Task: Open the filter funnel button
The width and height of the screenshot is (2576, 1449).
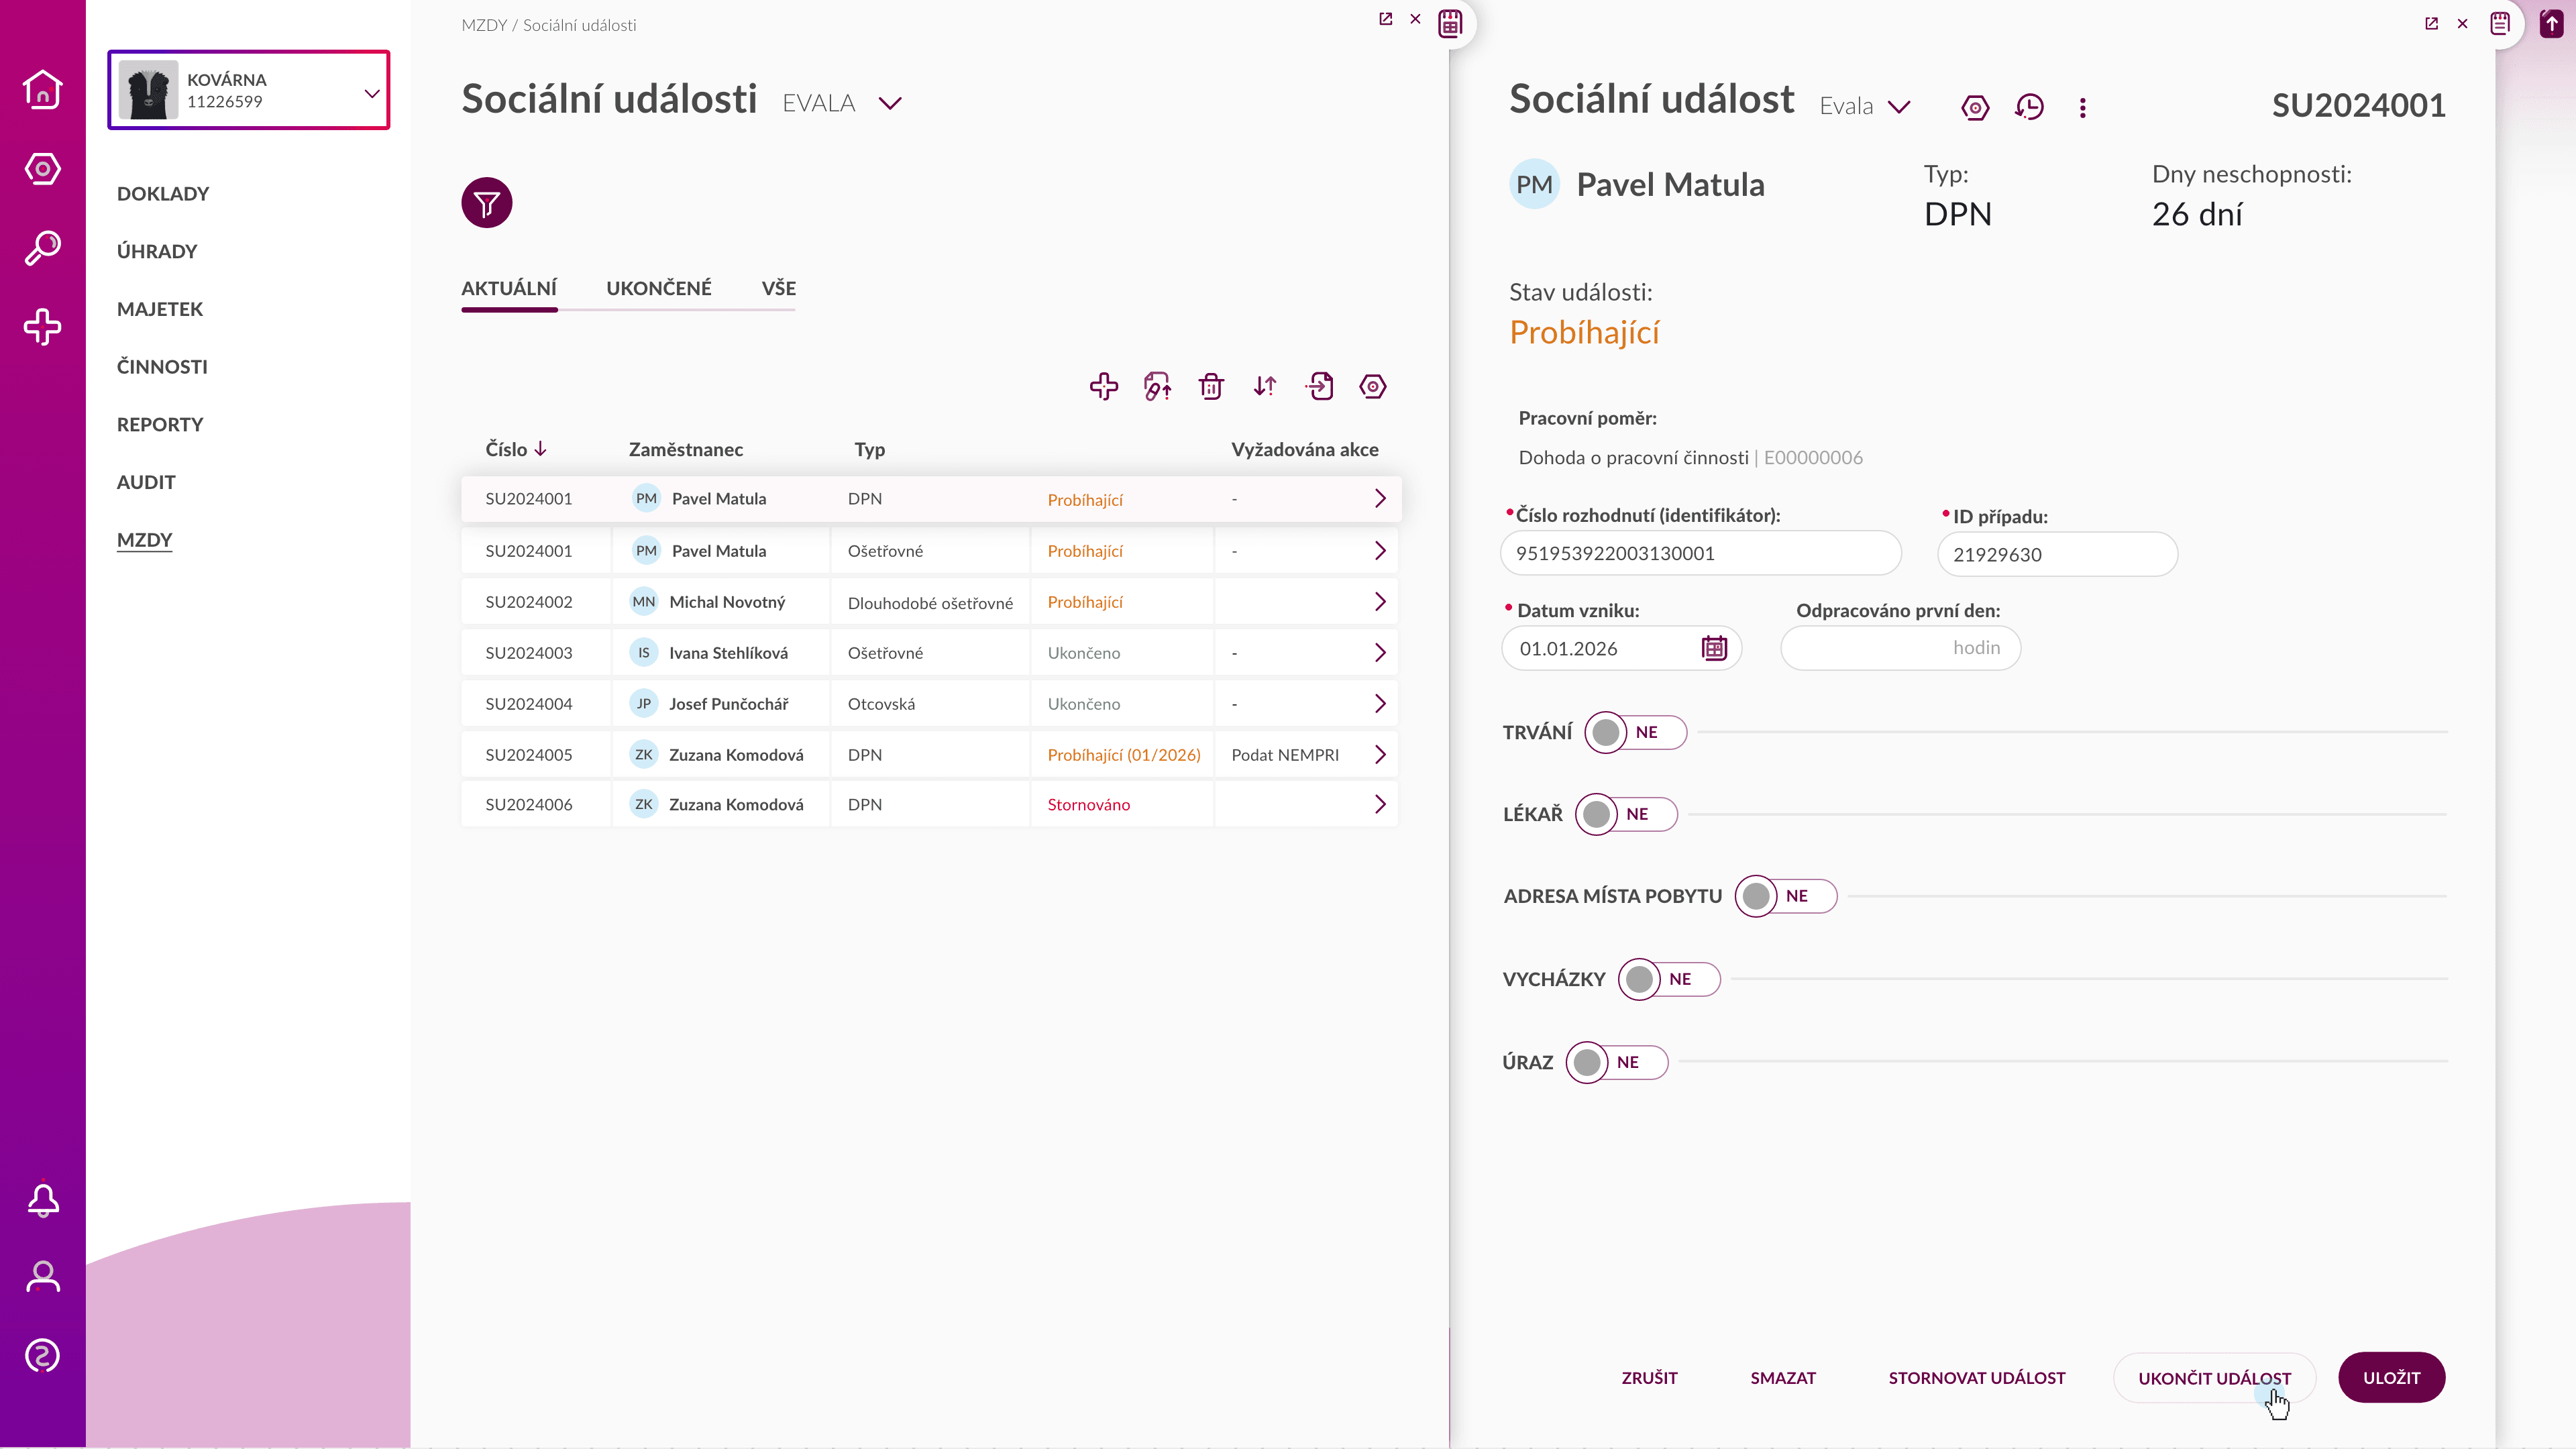Action: click(487, 204)
